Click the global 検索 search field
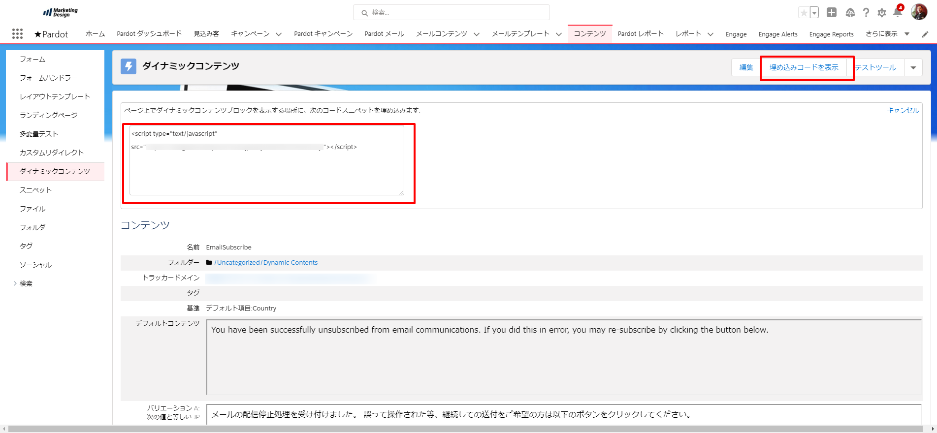The height and width of the screenshot is (433, 937). [x=451, y=13]
